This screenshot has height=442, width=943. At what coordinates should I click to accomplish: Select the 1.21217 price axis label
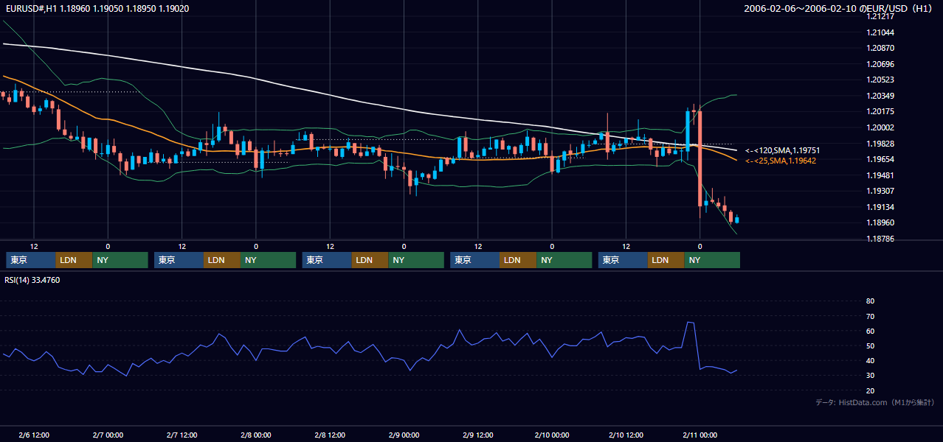(880, 17)
